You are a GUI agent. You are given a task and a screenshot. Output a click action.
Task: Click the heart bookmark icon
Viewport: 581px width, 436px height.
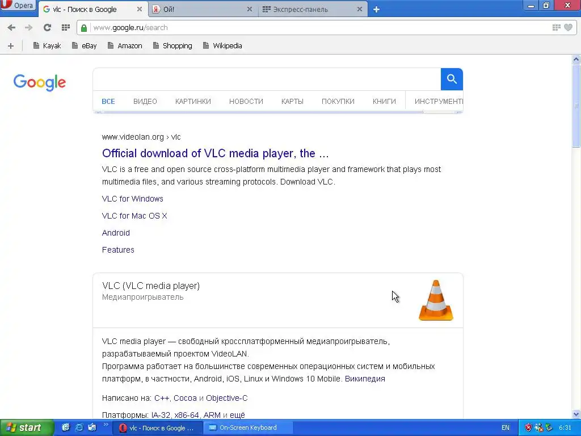point(568,27)
